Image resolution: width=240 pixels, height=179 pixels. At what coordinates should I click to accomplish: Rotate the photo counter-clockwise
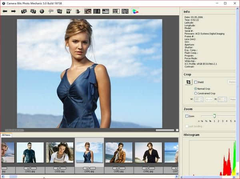pos(24,11)
